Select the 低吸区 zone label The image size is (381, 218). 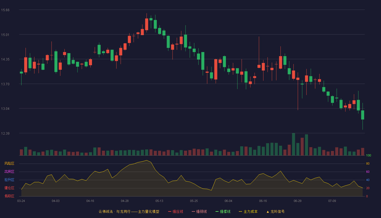[x=9, y=196]
